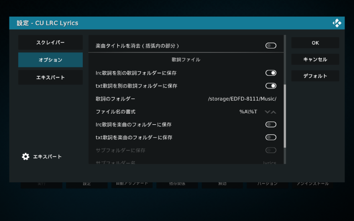Enable lrc歌詞を楽曲のフォルダーに保存
The width and height of the screenshot is (354, 221).
(270, 124)
